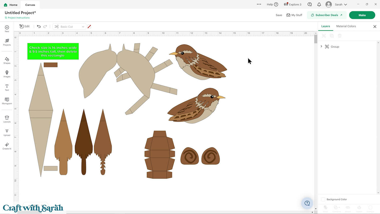Screen dimensions: 380x214
Task: Close the Layers panel
Action: click(375, 27)
